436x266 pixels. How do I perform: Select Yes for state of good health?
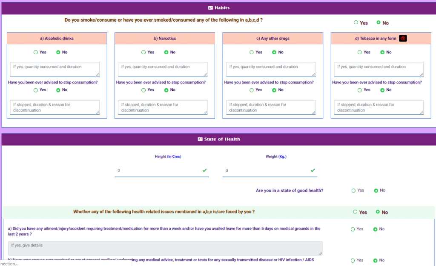(353, 190)
